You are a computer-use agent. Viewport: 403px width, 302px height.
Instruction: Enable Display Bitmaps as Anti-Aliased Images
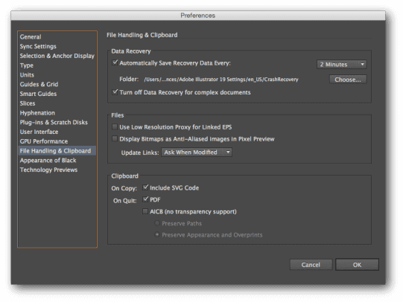click(115, 138)
